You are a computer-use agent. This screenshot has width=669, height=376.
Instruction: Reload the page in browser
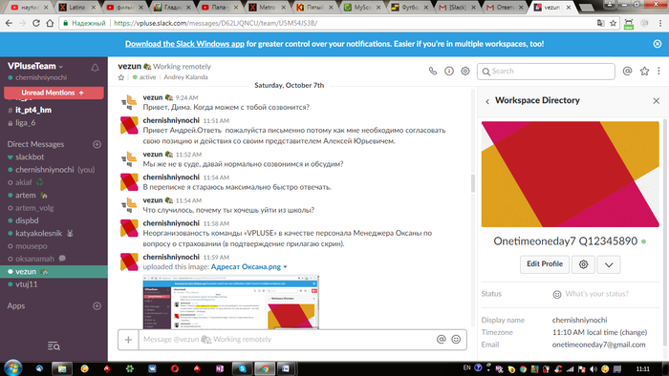coord(36,23)
